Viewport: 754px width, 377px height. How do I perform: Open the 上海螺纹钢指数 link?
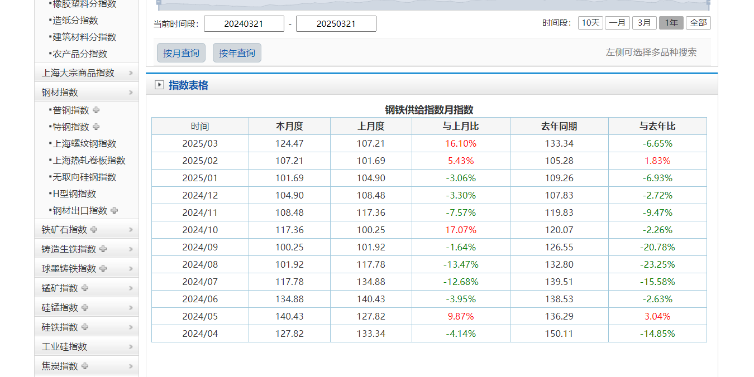click(x=84, y=143)
